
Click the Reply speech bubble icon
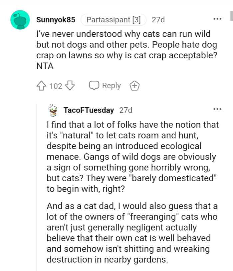(x=94, y=86)
